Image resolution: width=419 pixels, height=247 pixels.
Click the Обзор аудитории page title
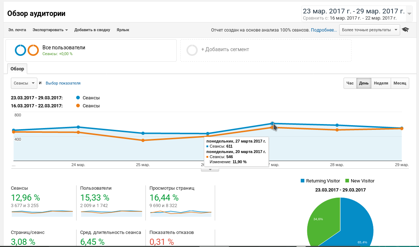[x=36, y=13]
